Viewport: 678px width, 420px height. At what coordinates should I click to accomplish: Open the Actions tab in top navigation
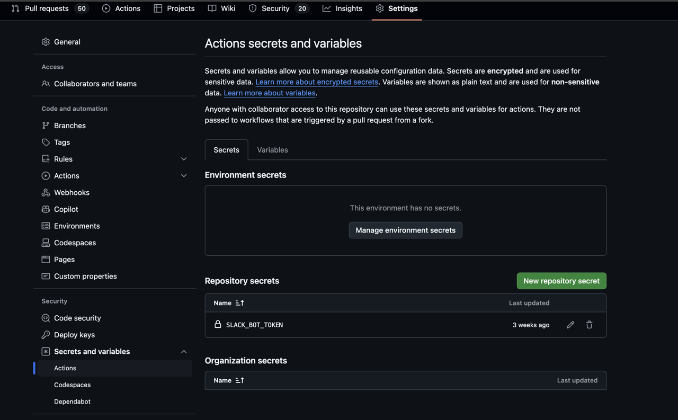point(121,8)
